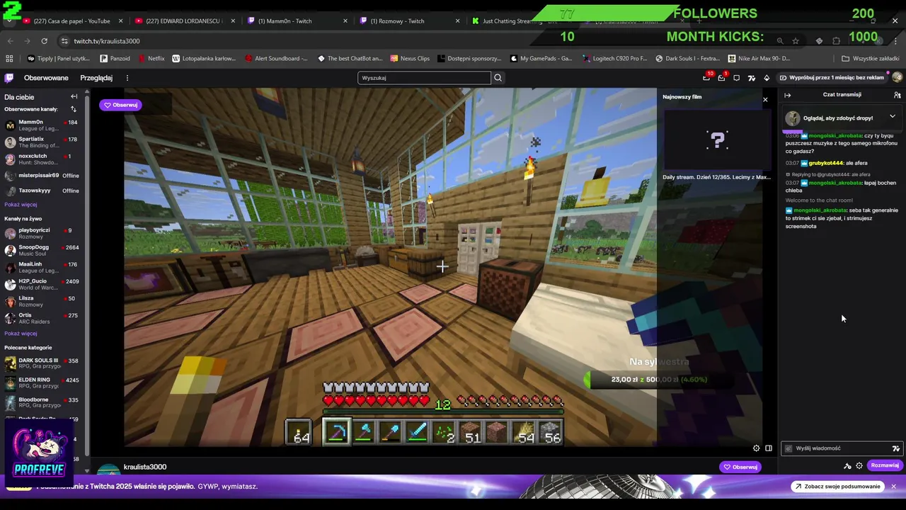
Task: Switch to EDWARD LORDANESCU YouTube tab
Action: click(184, 21)
